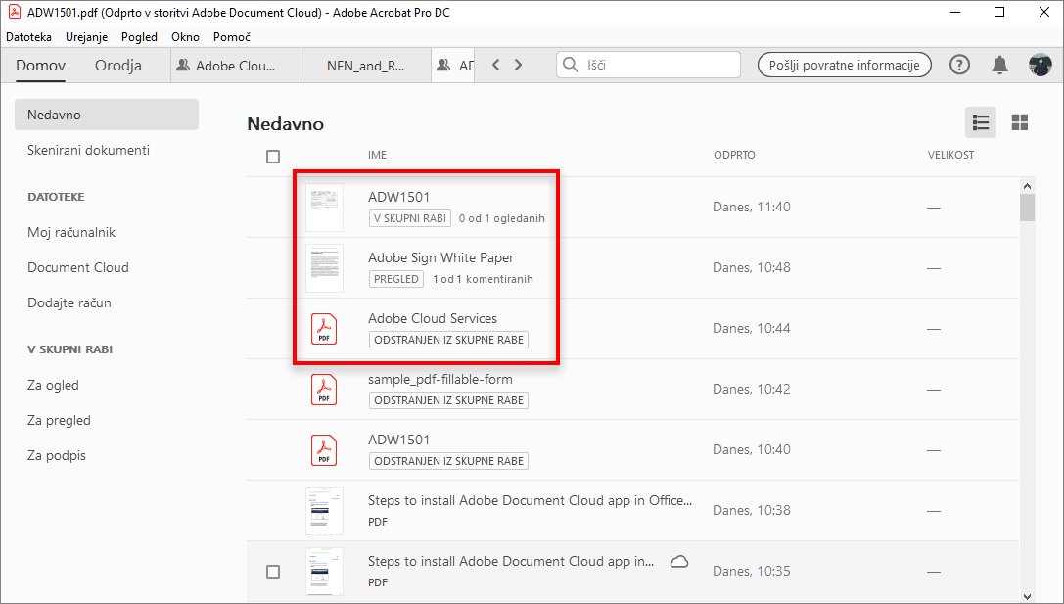Open the Help question mark icon

[x=959, y=66]
